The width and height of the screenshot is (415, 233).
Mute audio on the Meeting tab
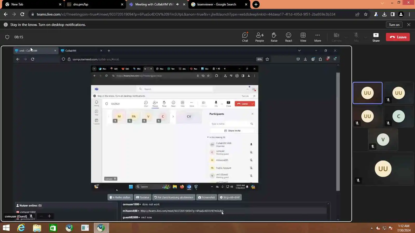[178, 4]
